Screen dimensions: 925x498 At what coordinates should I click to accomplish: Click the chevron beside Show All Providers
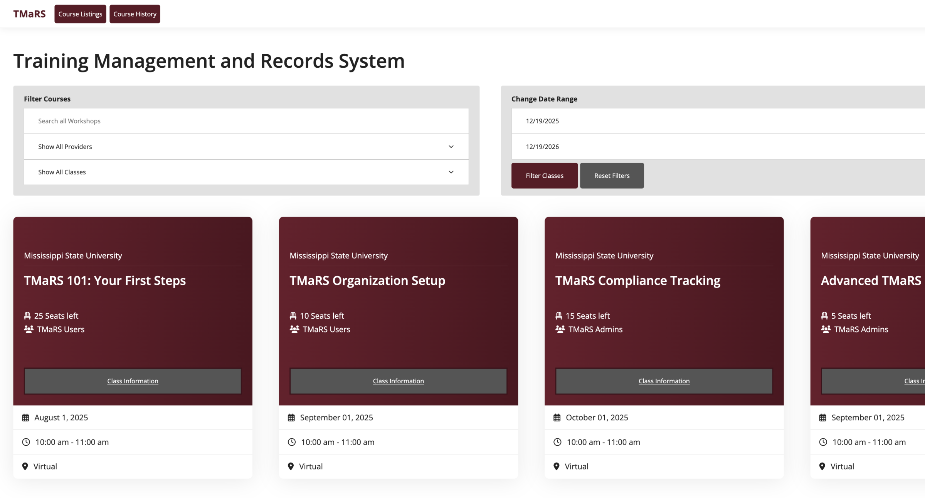tap(451, 147)
